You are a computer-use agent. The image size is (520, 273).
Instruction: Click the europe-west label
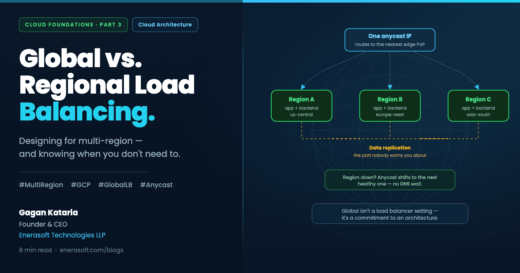coord(390,115)
